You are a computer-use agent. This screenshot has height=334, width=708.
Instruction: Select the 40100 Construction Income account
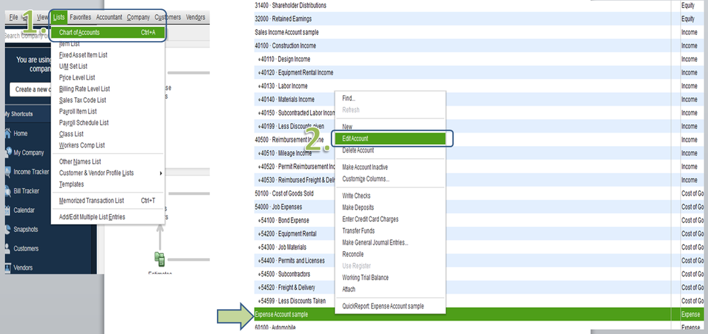coord(478,45)
